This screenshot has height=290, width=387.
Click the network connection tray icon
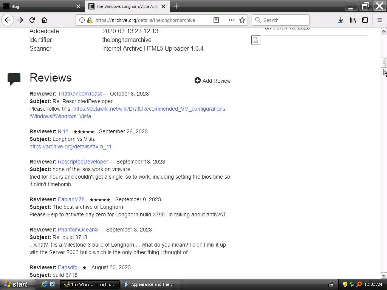[x=352, y=285]
